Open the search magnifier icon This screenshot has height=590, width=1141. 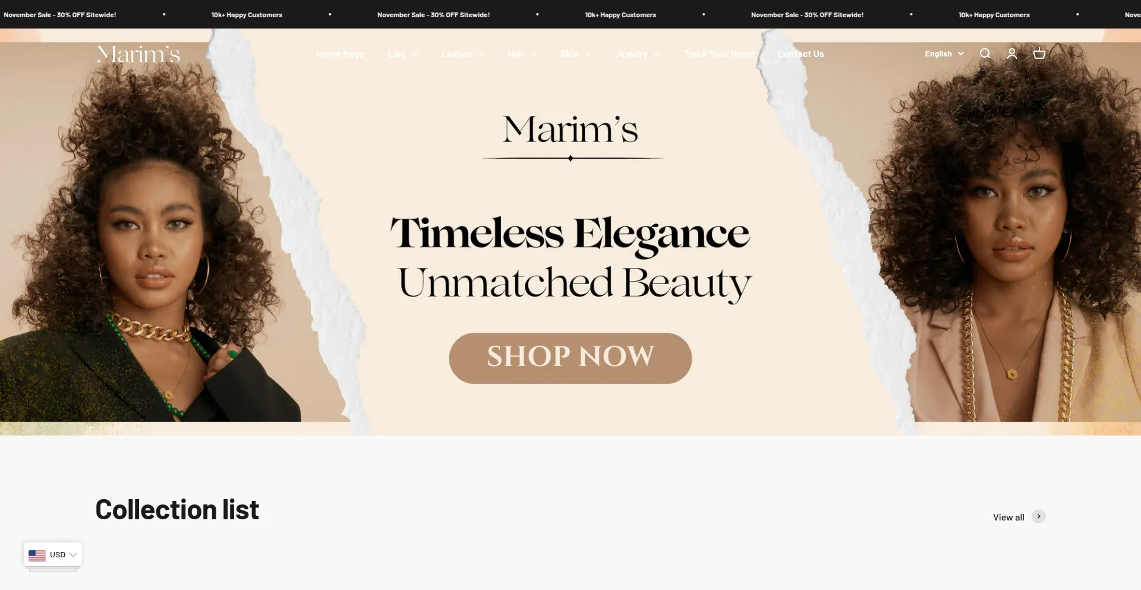point(985,53)
